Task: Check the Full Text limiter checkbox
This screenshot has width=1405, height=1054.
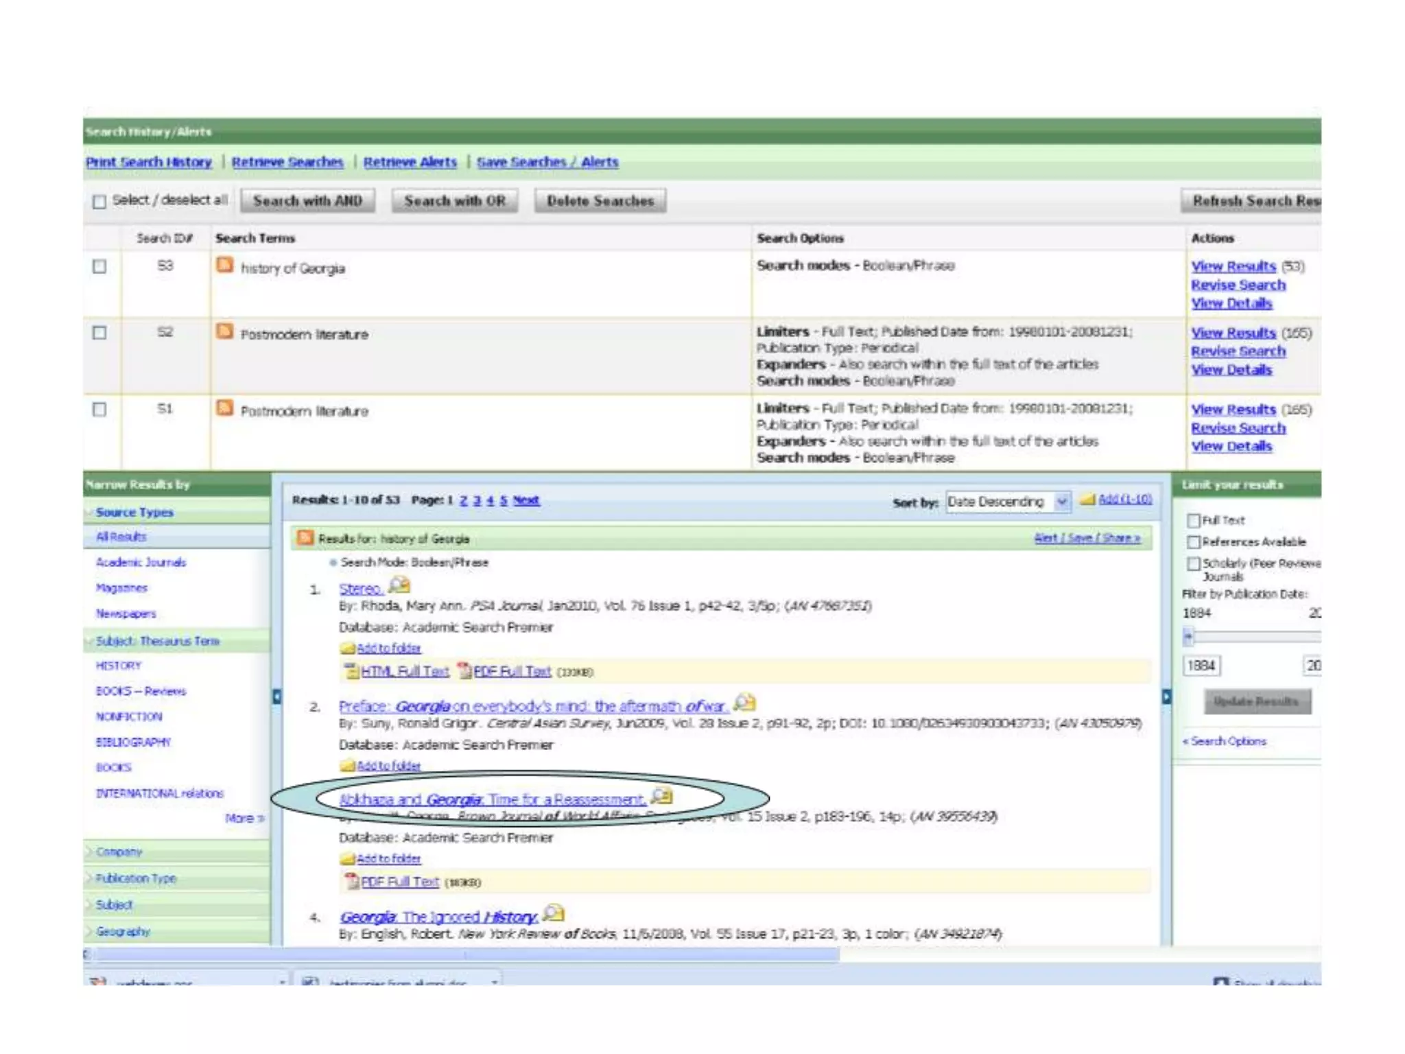Action: (x=1194, y=520)
